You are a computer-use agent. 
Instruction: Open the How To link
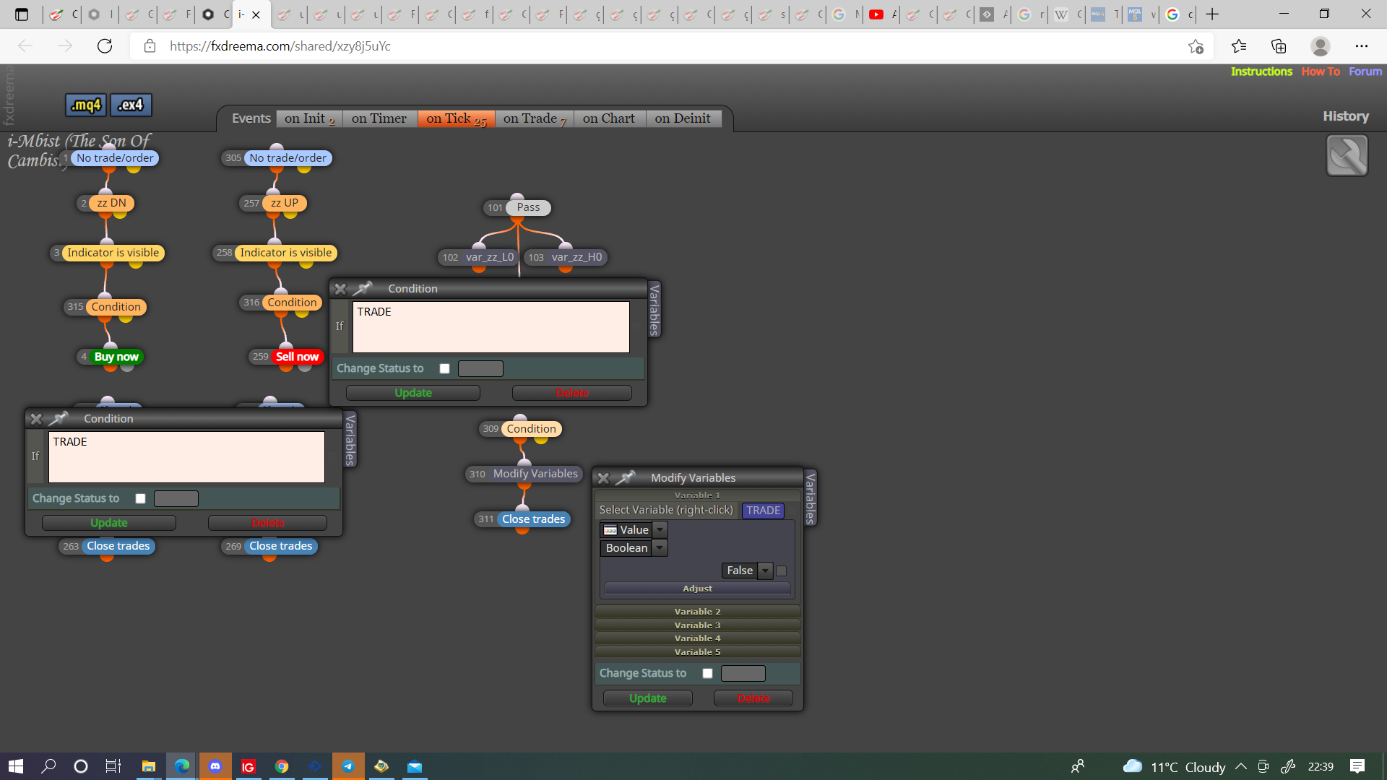(x=1321, y=71)
